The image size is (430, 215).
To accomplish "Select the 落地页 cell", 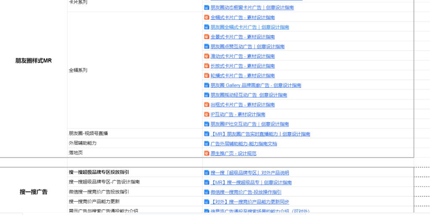I will tap(135, 152).
